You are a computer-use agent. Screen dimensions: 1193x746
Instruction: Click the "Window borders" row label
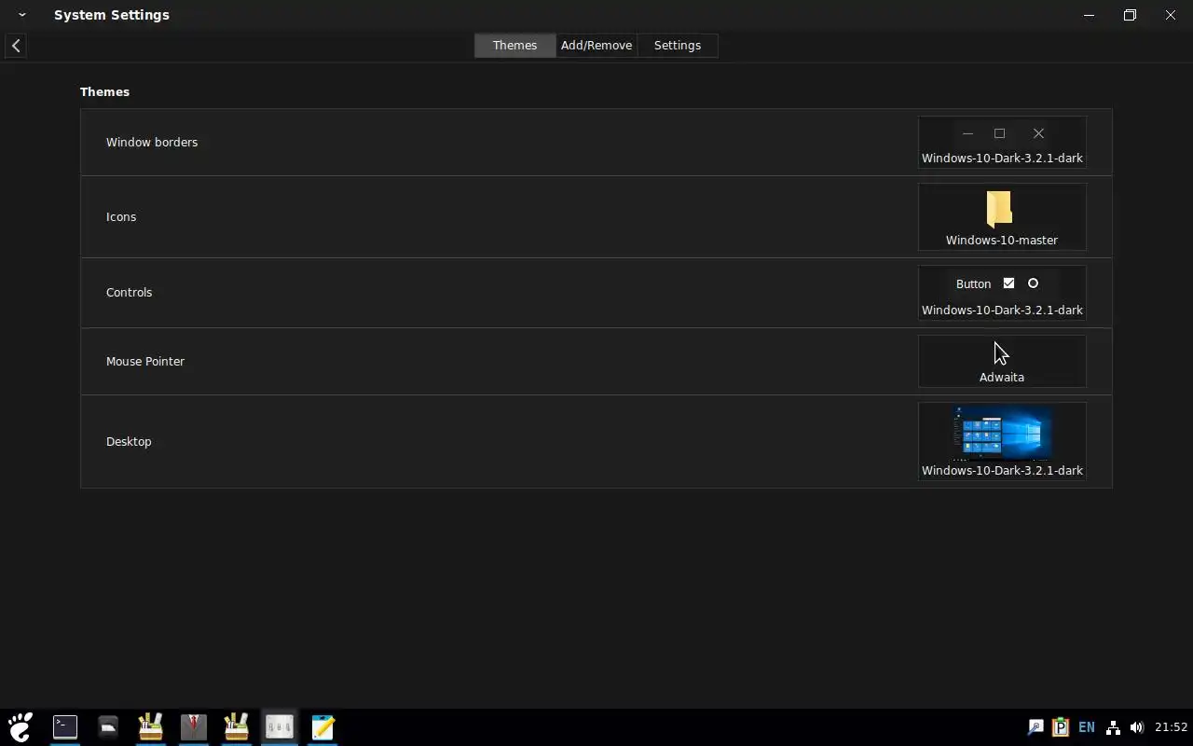pyautogui.click(x=152, y=142)
